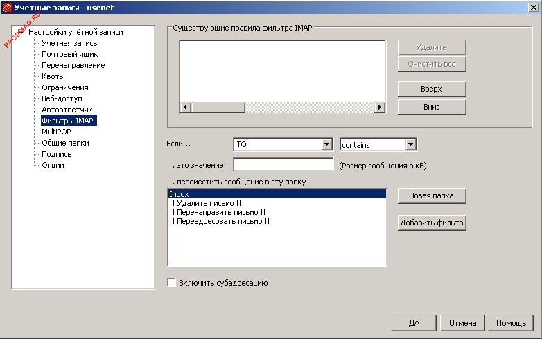Screen dimensions: 542x339
Task: Click the app icon in the title bar
Action: coord(8,7)
